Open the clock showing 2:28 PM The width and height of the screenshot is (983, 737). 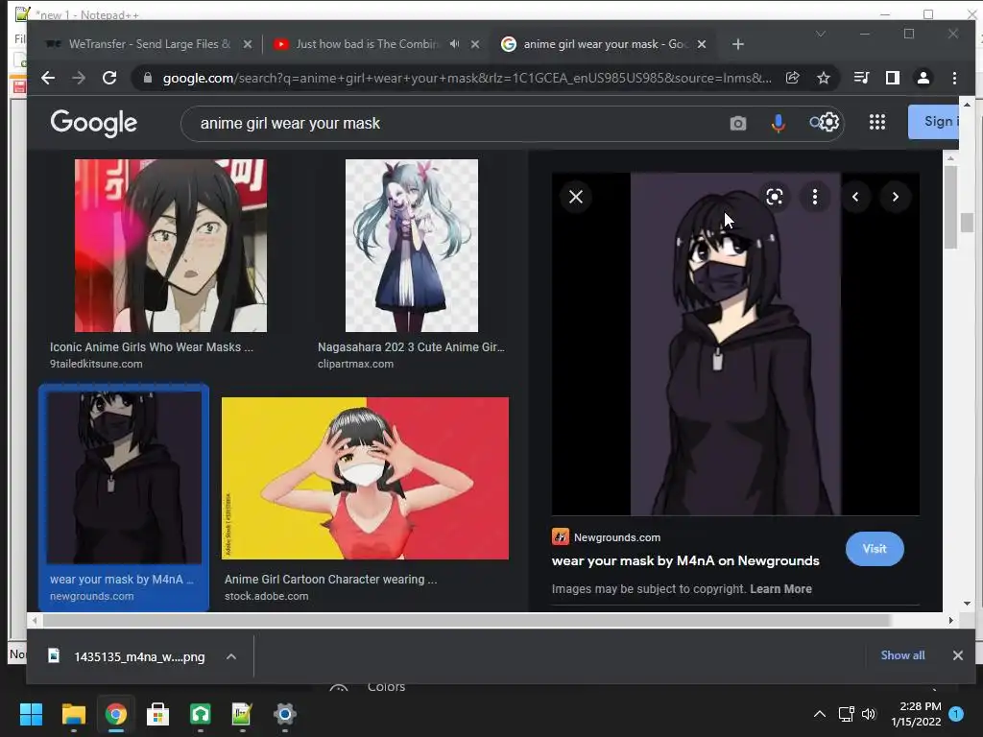click(916, 714)
